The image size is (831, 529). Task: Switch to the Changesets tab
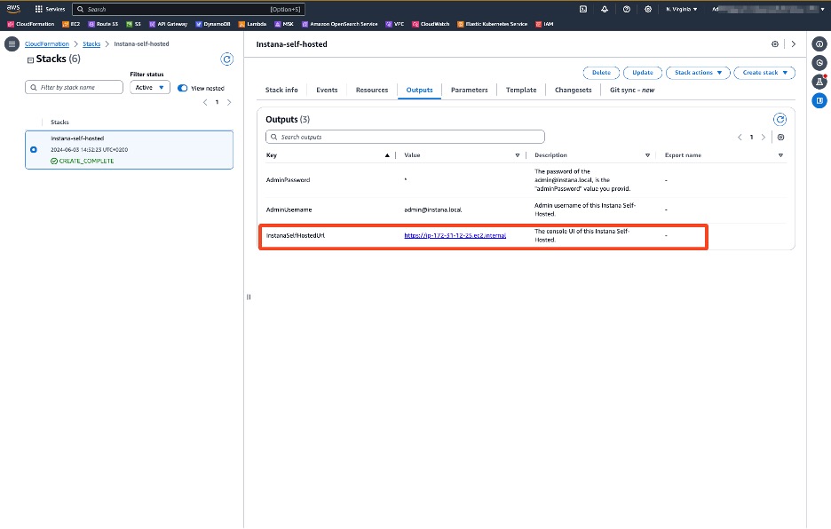573,91
